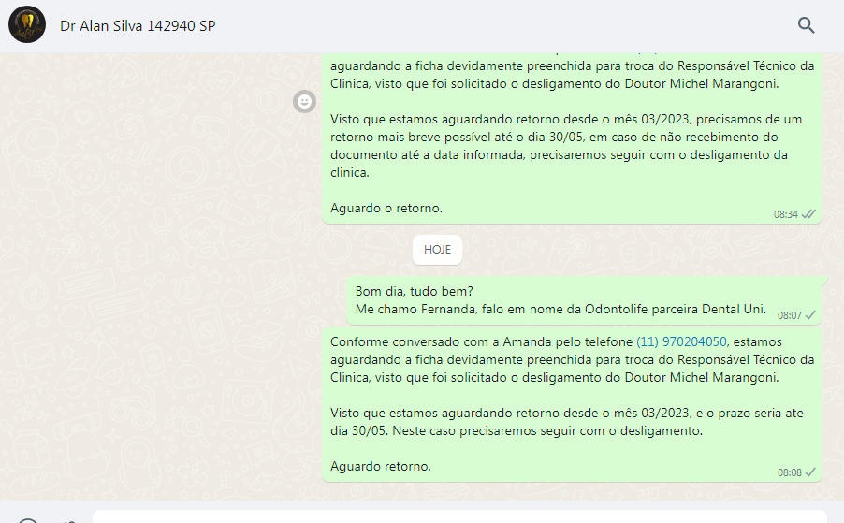The image size is (844, 523).
Task: React with the smiley icon beside the message
Action: (x=305, y=102)
